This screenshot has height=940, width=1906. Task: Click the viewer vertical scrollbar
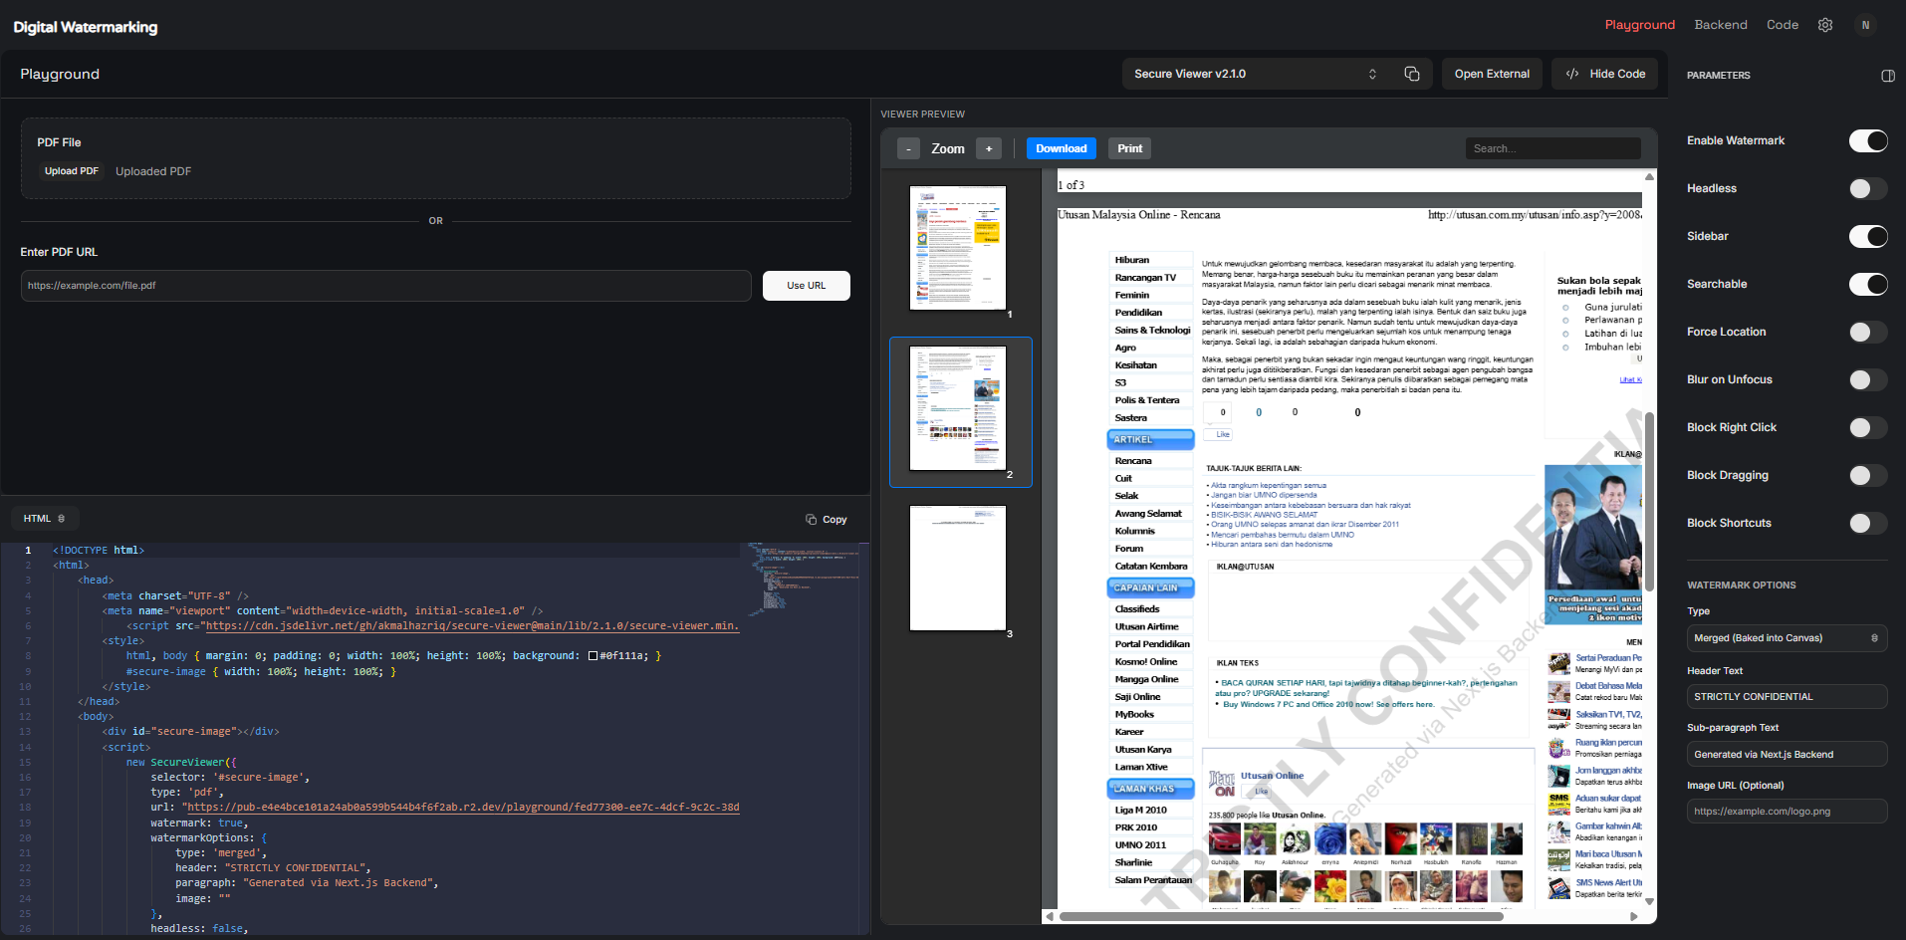pos(1649,501)
